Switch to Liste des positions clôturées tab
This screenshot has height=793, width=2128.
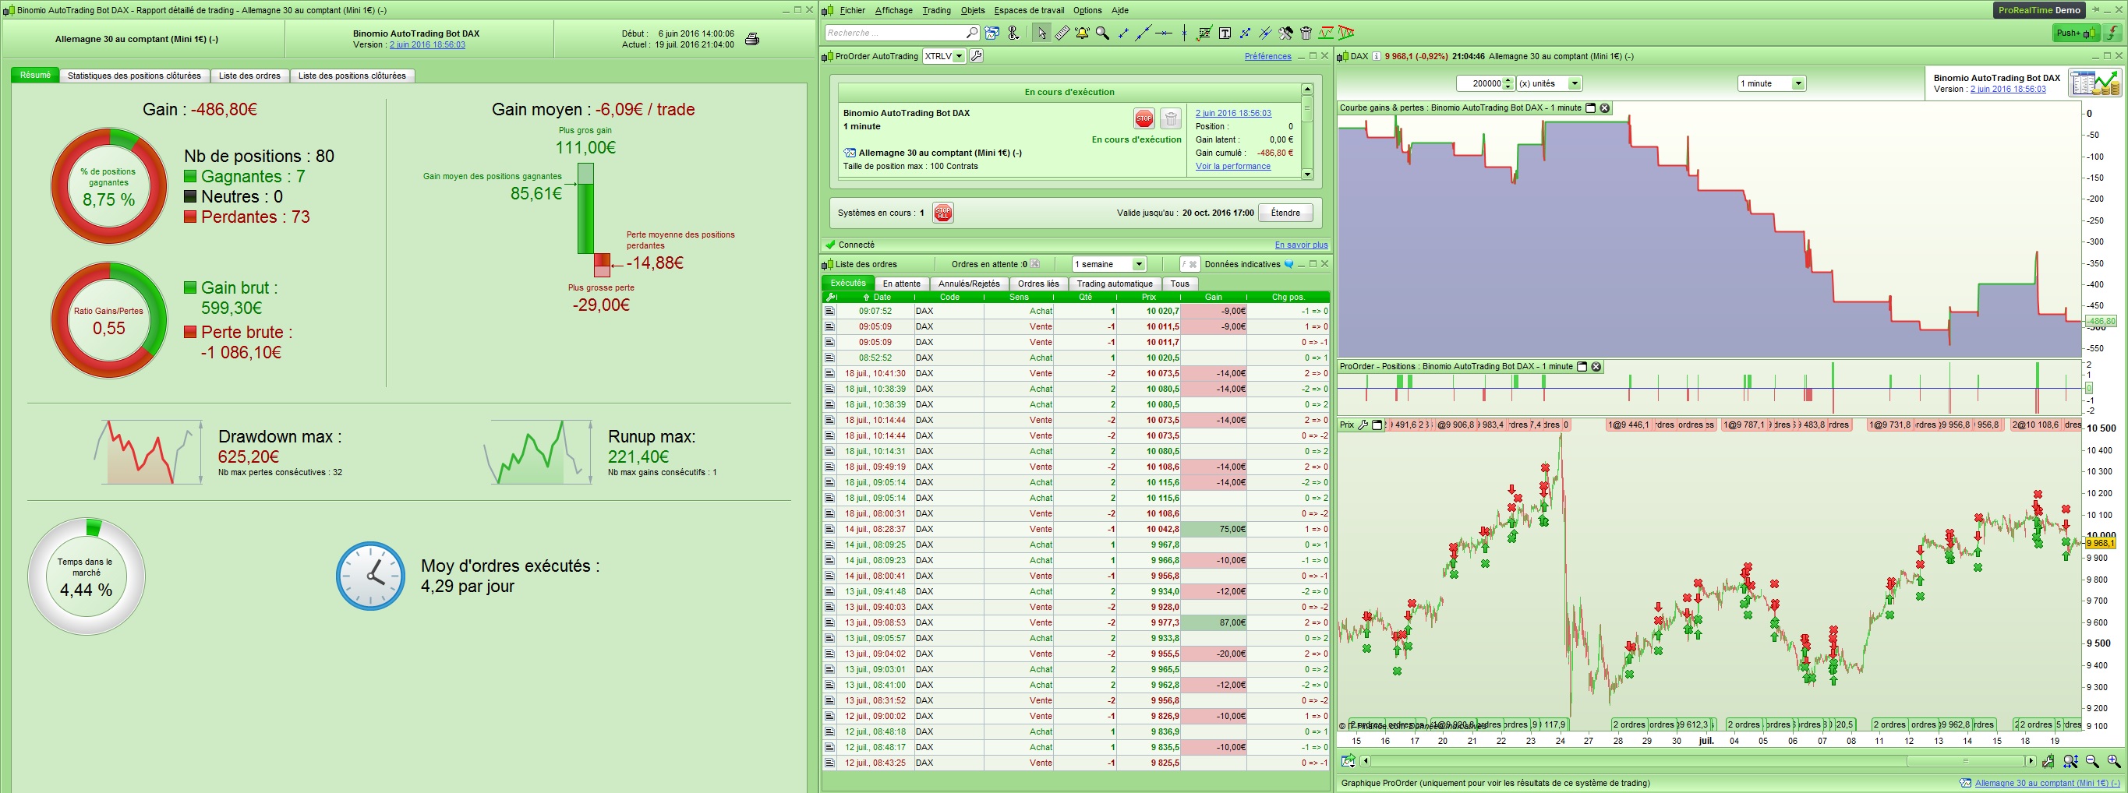click(x=352, y=76)
